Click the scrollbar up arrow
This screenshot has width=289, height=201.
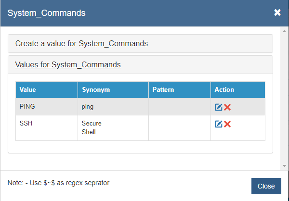284,30
